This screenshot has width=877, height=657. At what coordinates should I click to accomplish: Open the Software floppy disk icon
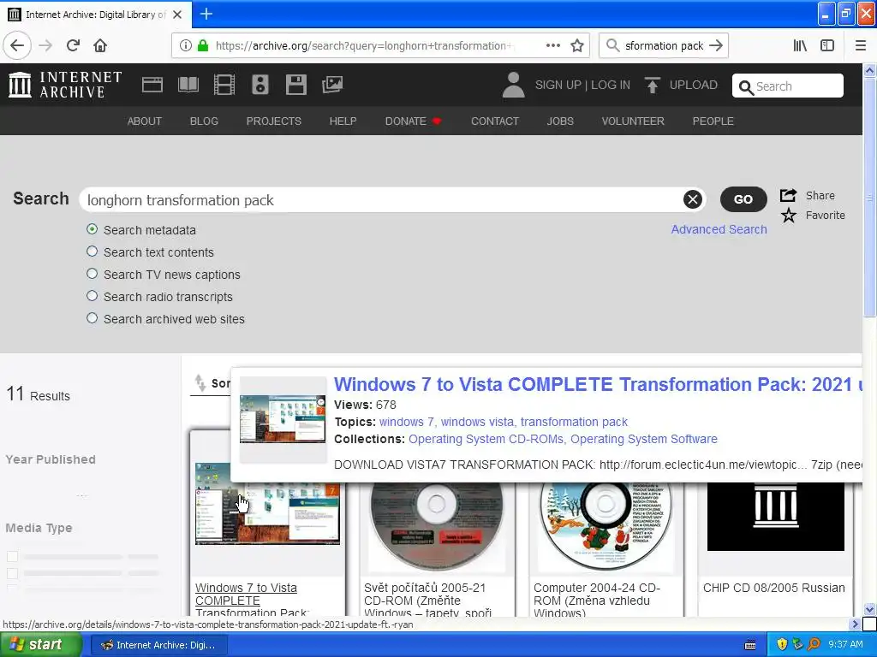[295, 85]
